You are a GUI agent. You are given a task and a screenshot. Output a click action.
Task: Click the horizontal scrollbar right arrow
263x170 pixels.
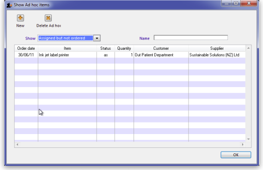click(243, 144)
